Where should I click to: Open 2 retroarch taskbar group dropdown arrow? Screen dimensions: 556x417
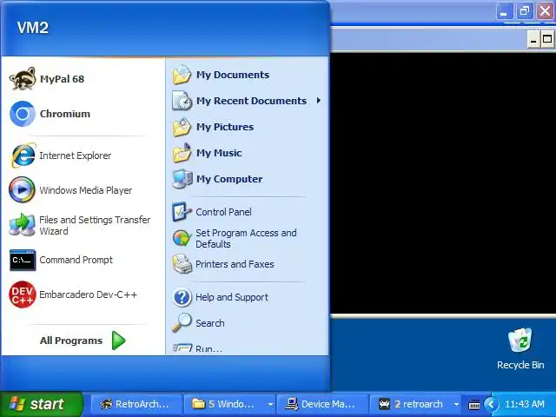[456, 404]
